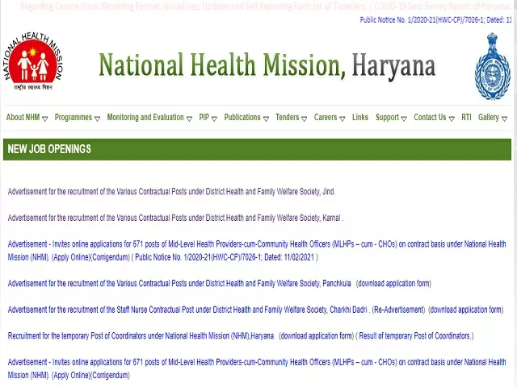Expand the Careers dropdown arrow
517x387 pixels.
point(343,119)
